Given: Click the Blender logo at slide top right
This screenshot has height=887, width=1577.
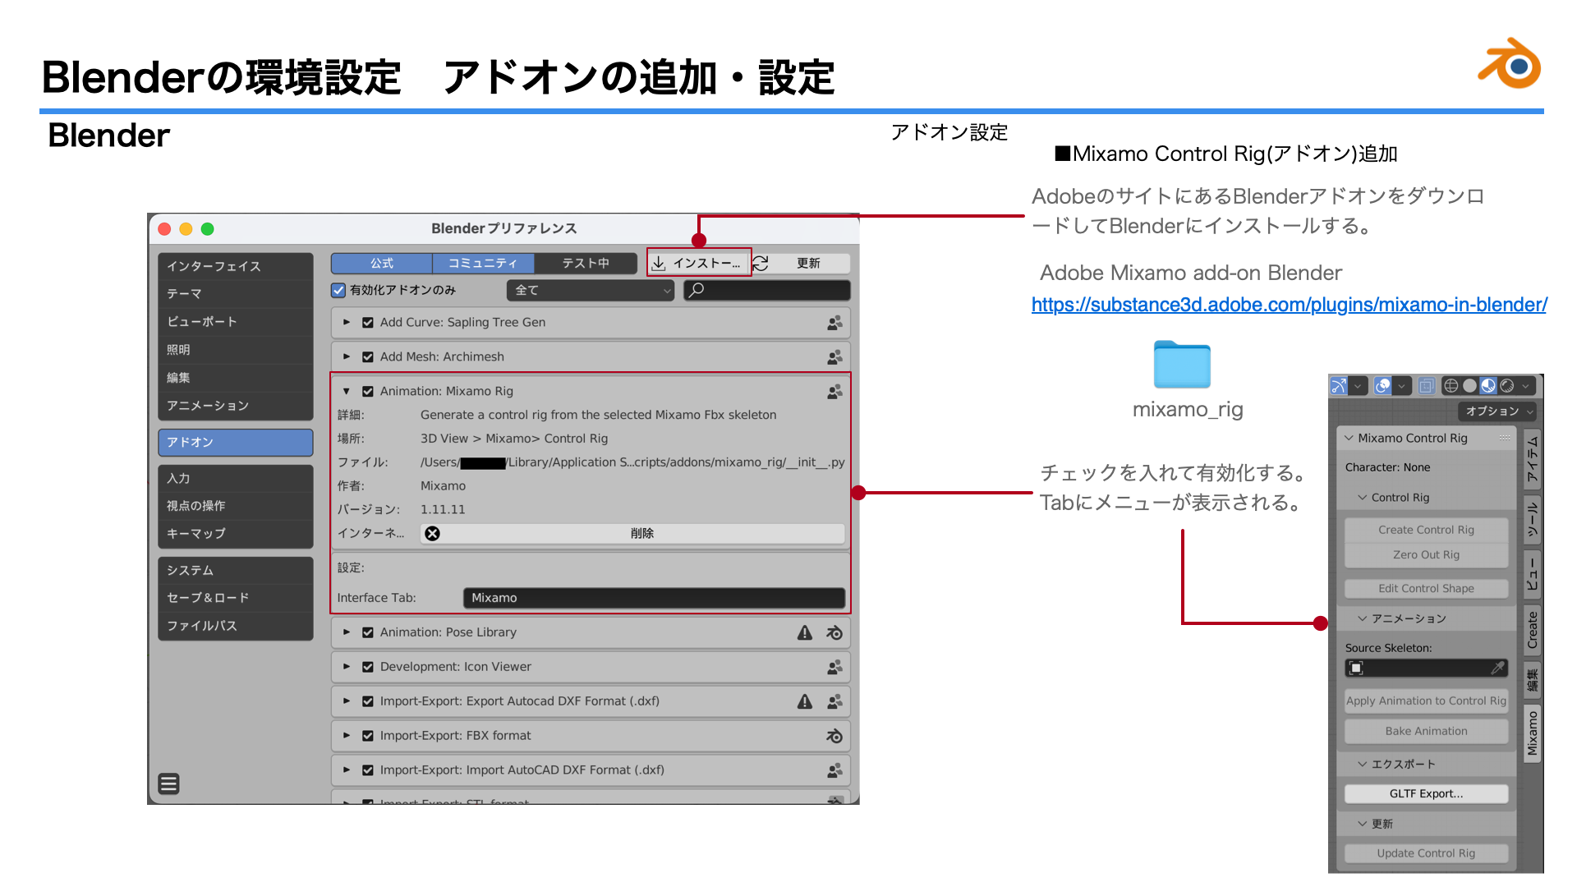Looking at the screenshot, I should [1510, 63].
